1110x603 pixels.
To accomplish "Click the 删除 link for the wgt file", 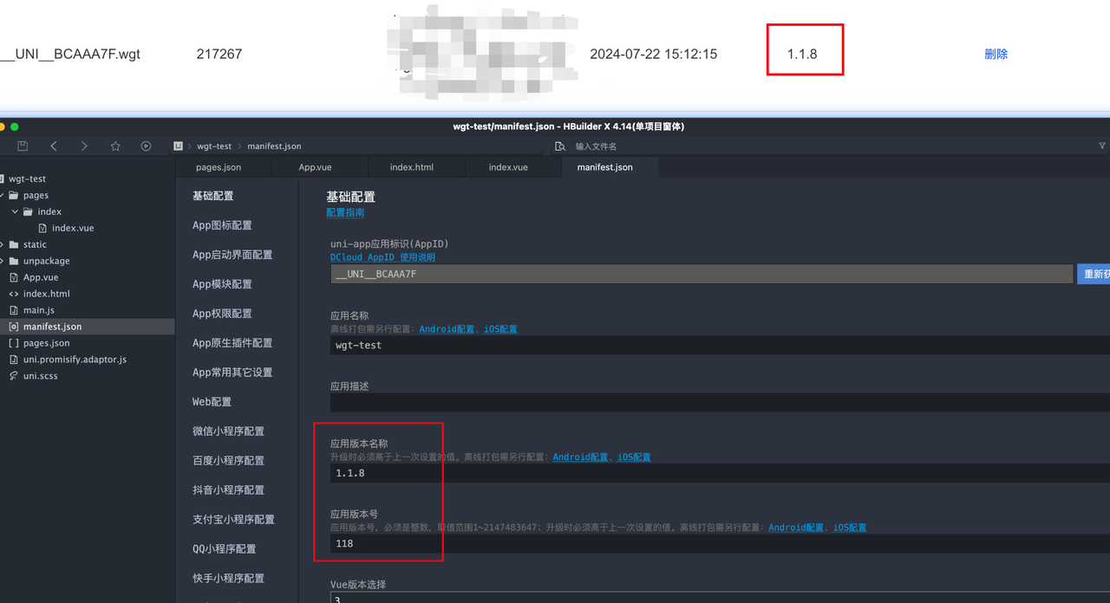I will 996,54.
